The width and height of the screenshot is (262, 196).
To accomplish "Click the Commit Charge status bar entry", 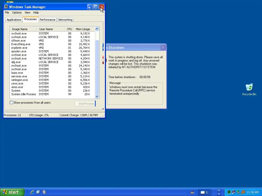I will (80, 115).
